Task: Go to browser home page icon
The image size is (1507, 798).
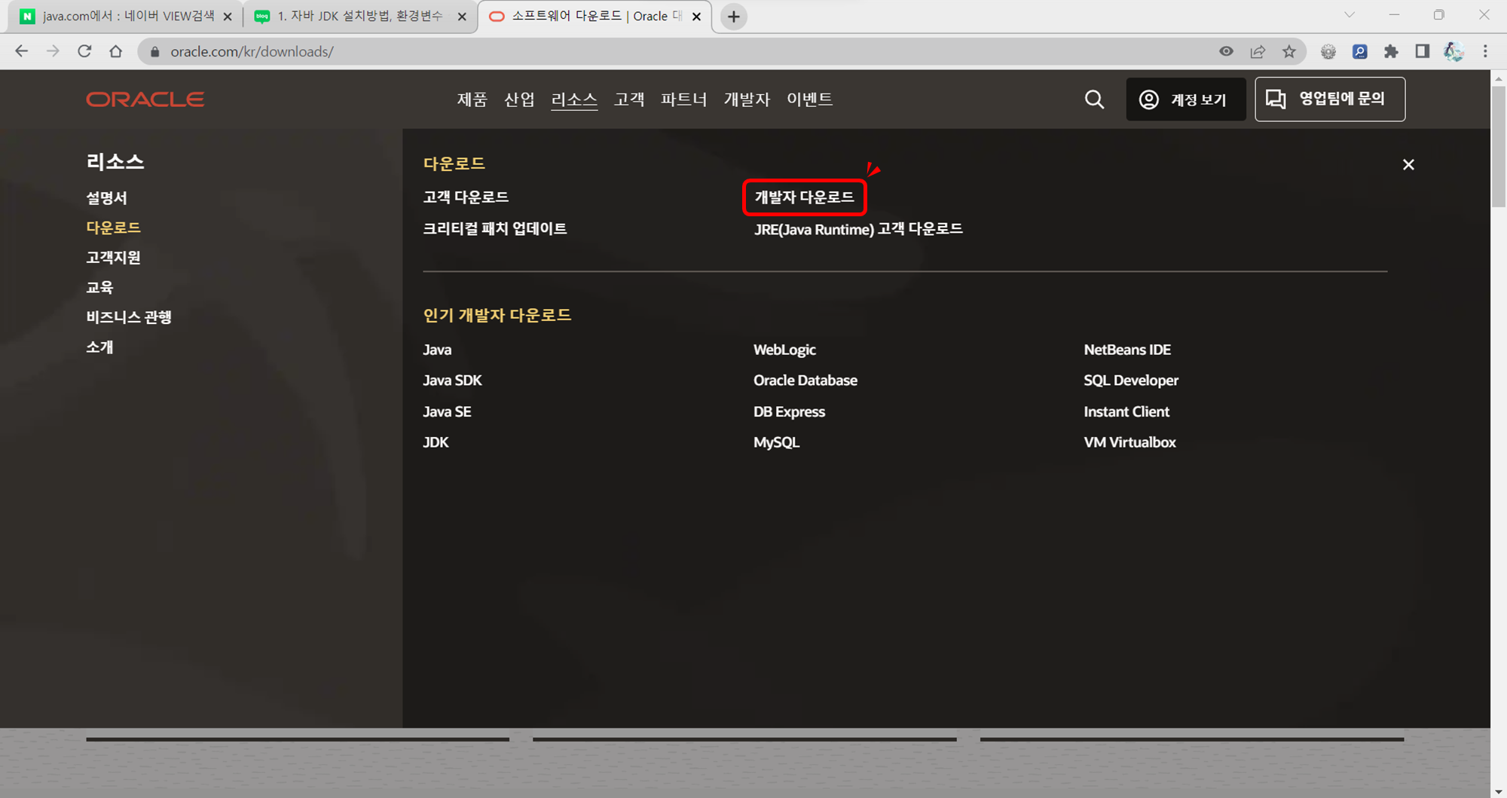Action: click(x=115, y=51)
